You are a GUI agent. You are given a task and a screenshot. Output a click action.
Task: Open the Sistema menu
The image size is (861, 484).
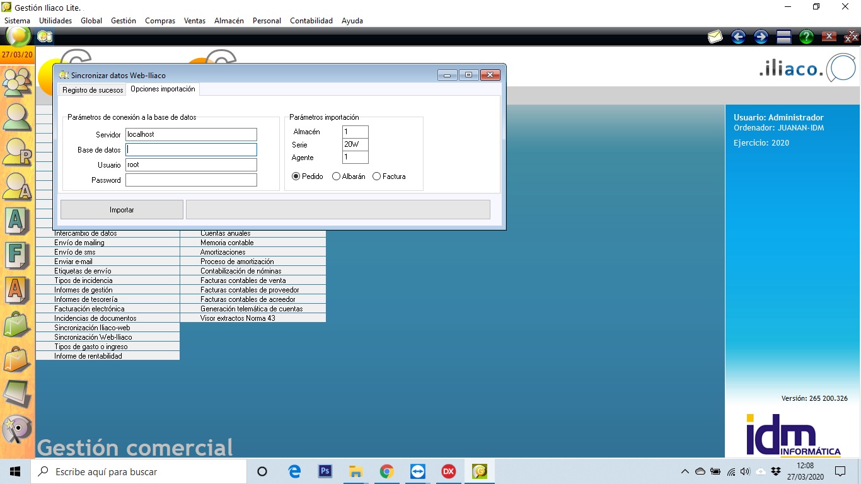pos(17,21)
